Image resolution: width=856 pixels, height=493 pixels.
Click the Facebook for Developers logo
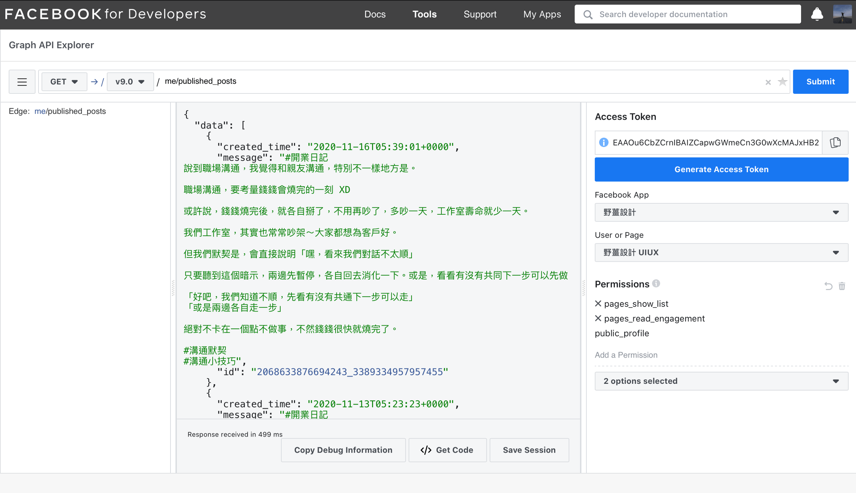pyautogui.click(x=106, y=14)
